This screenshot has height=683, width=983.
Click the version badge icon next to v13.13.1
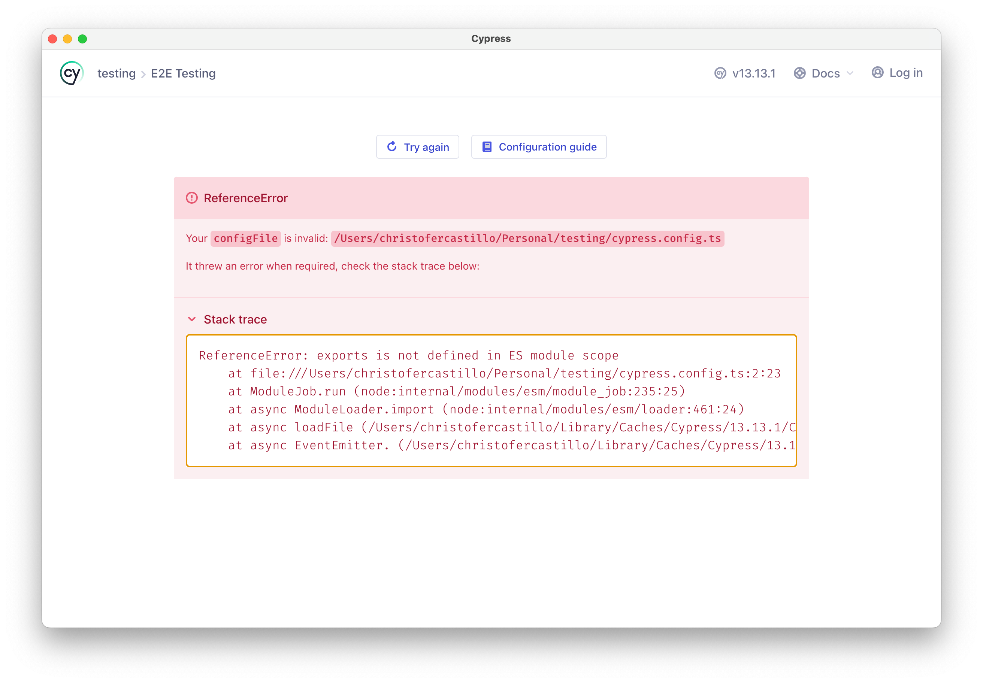coord(720,73)
